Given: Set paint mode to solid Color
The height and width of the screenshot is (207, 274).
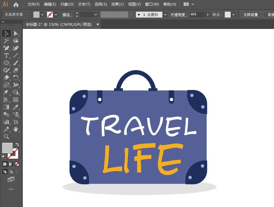Looking at the screenshot, I should tap(5, 164).
